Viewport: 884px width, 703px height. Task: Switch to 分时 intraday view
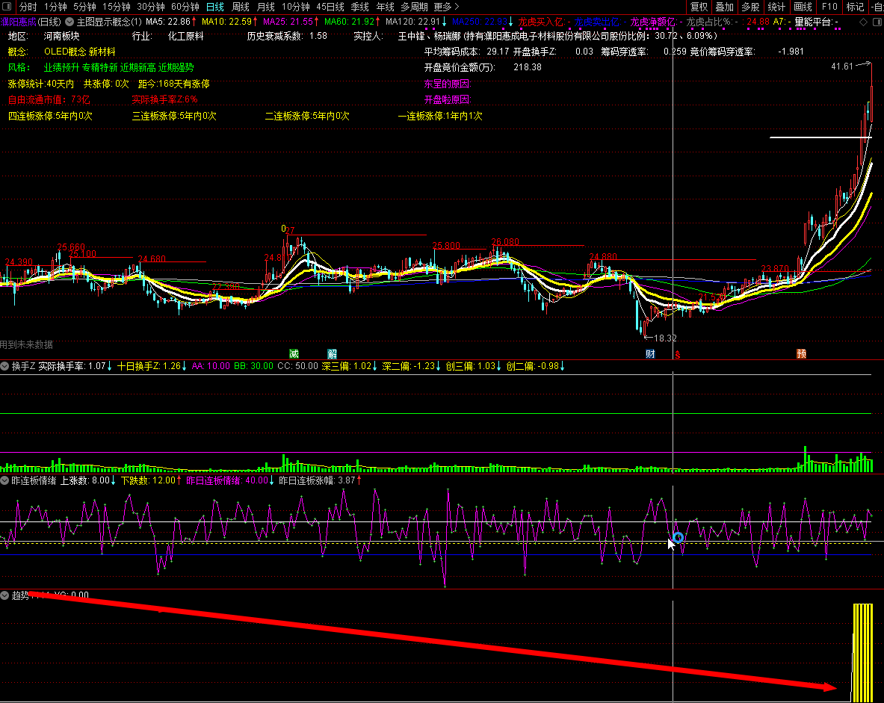(28, 7)
